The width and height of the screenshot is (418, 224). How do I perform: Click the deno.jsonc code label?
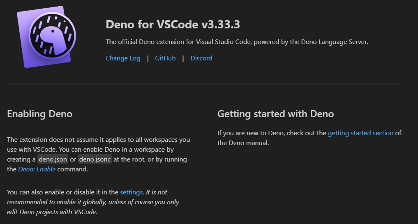pos(95,159)
